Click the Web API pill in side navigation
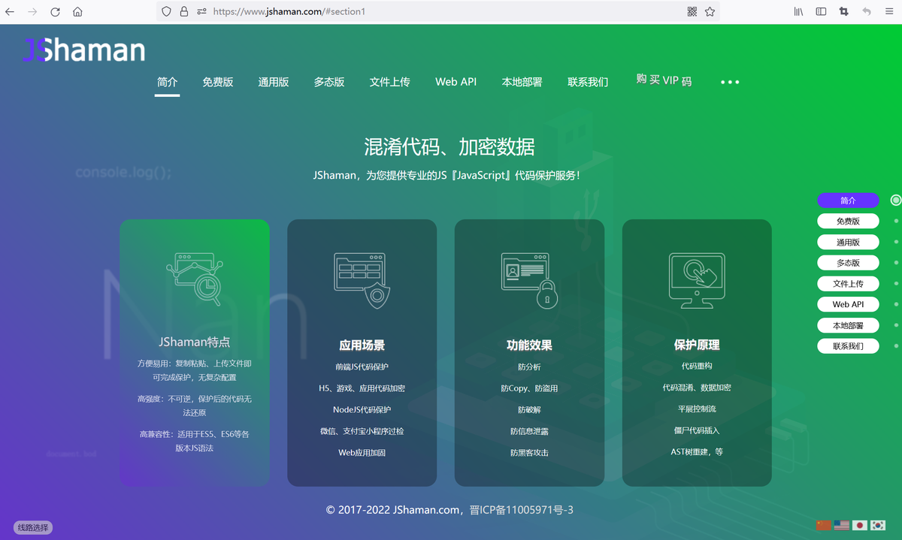The width and height of the screenshot is (902, 540). click(848, 305)
